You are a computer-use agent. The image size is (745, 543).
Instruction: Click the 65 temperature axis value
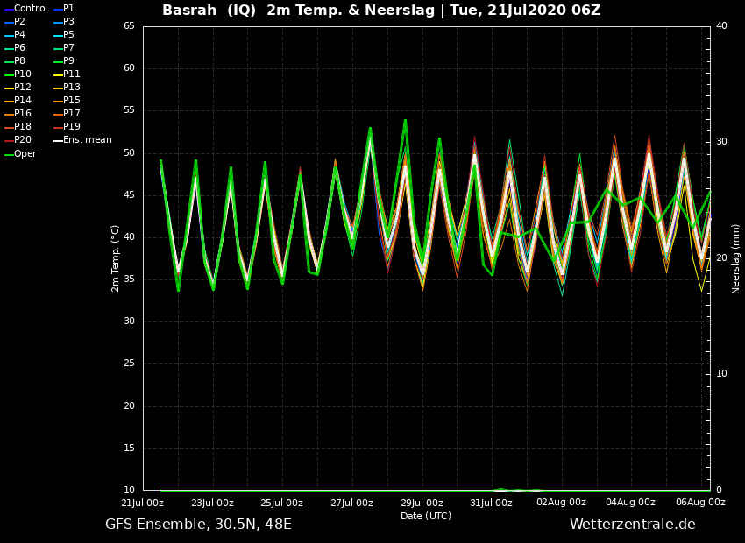tap(129, 25)
